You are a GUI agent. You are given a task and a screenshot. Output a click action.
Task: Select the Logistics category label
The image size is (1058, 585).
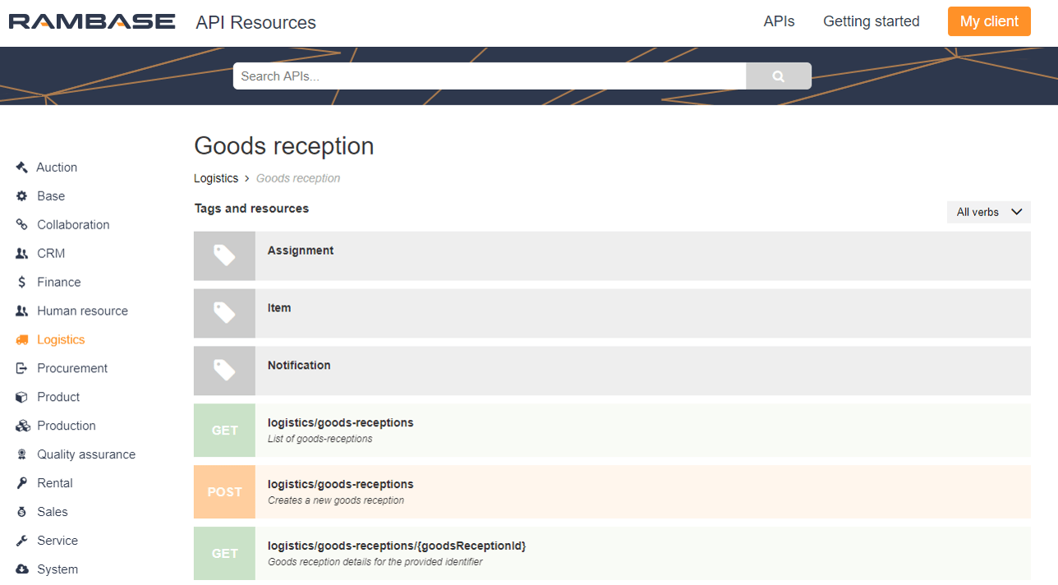click(61, 339)
